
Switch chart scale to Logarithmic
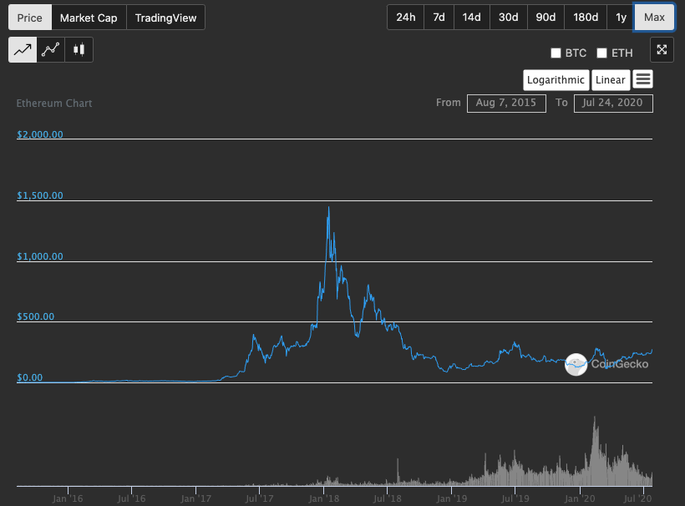click(x=556, y=80)
